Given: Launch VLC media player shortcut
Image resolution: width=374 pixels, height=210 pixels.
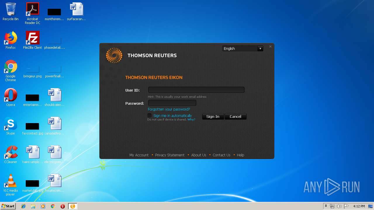Looking at the screenshot, I should [11, 185].
